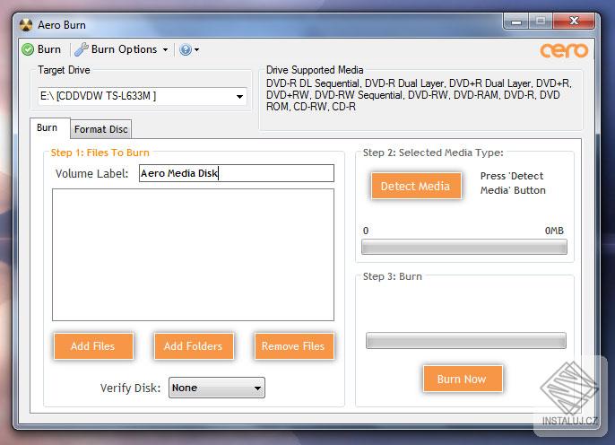Expand the Verify Disk dropdown
Screen dimensions: 615x445
pos(217,388)
